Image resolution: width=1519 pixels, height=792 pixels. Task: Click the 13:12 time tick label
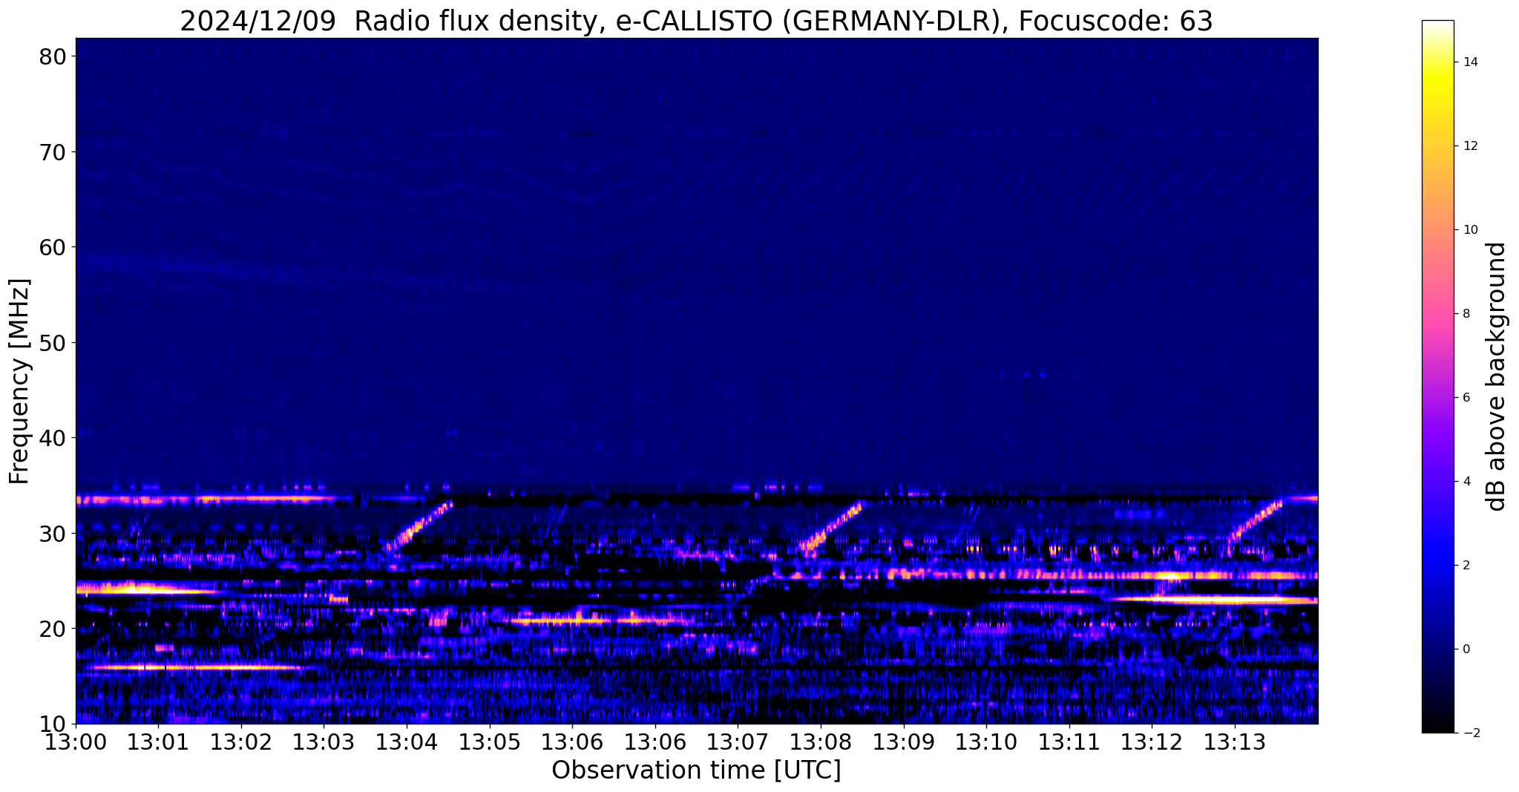pyautogui.click(x=1152, y=743)
